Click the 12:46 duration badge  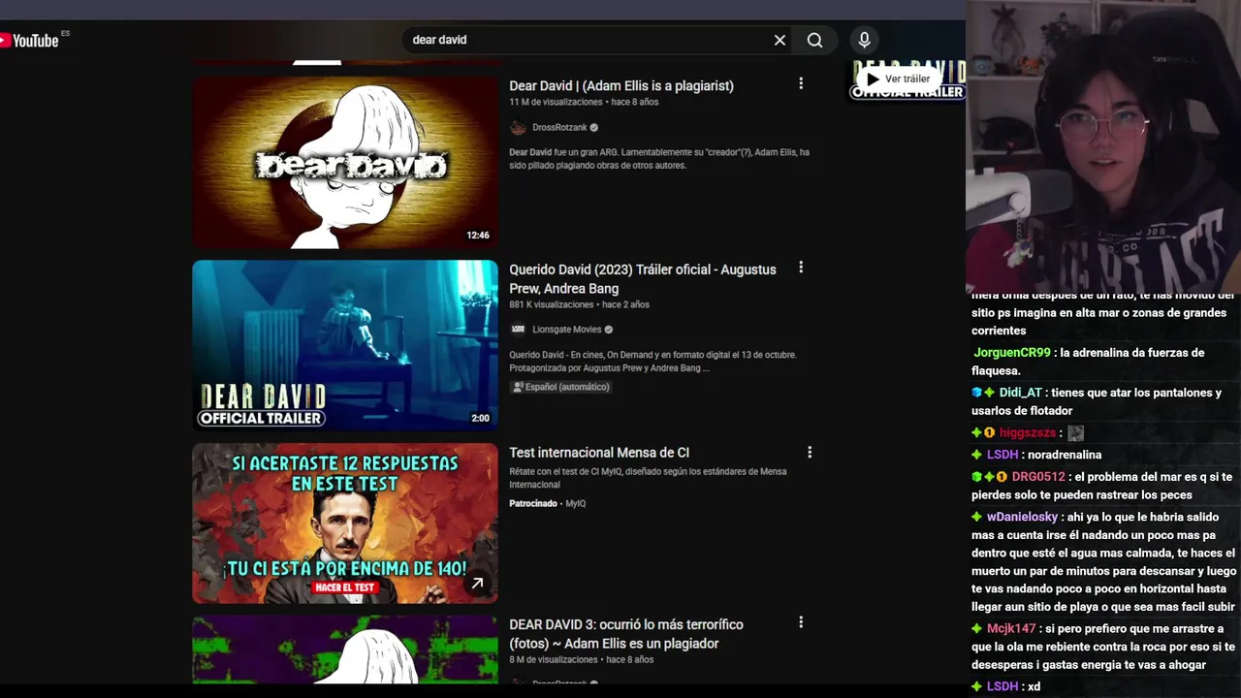[478, 235]
